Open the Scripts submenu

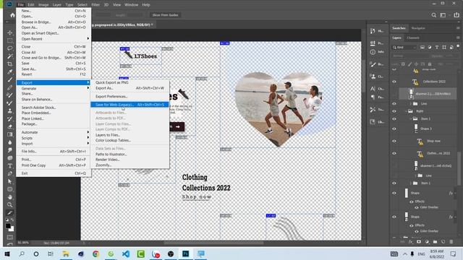click(54, 138)
